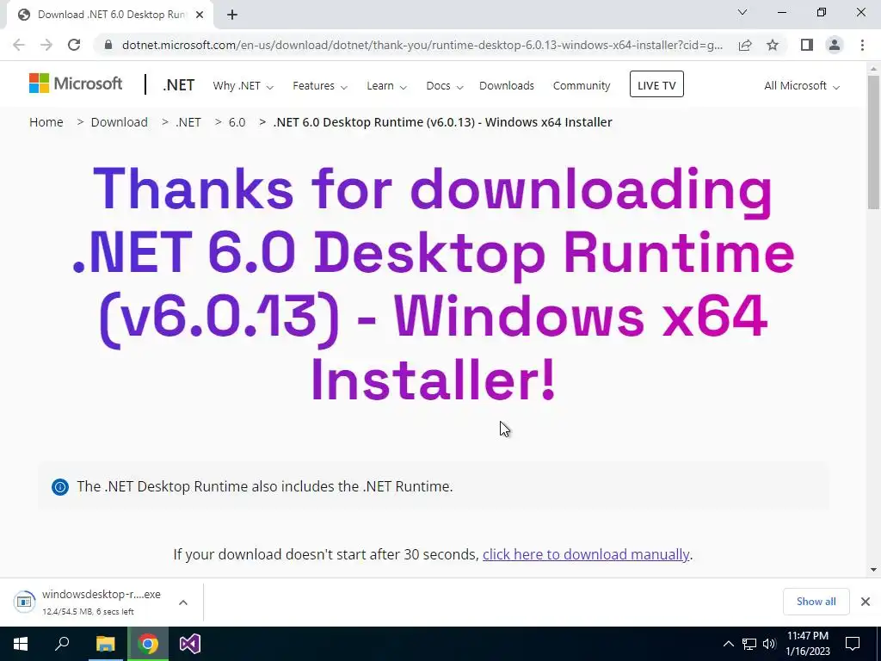Click the LIVE TV button
The width and height of the screenshot is (881, 661).
pyautogui.click(x=656, y=84)
